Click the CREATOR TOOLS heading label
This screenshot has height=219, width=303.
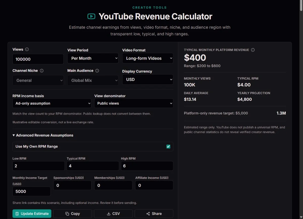149,8
